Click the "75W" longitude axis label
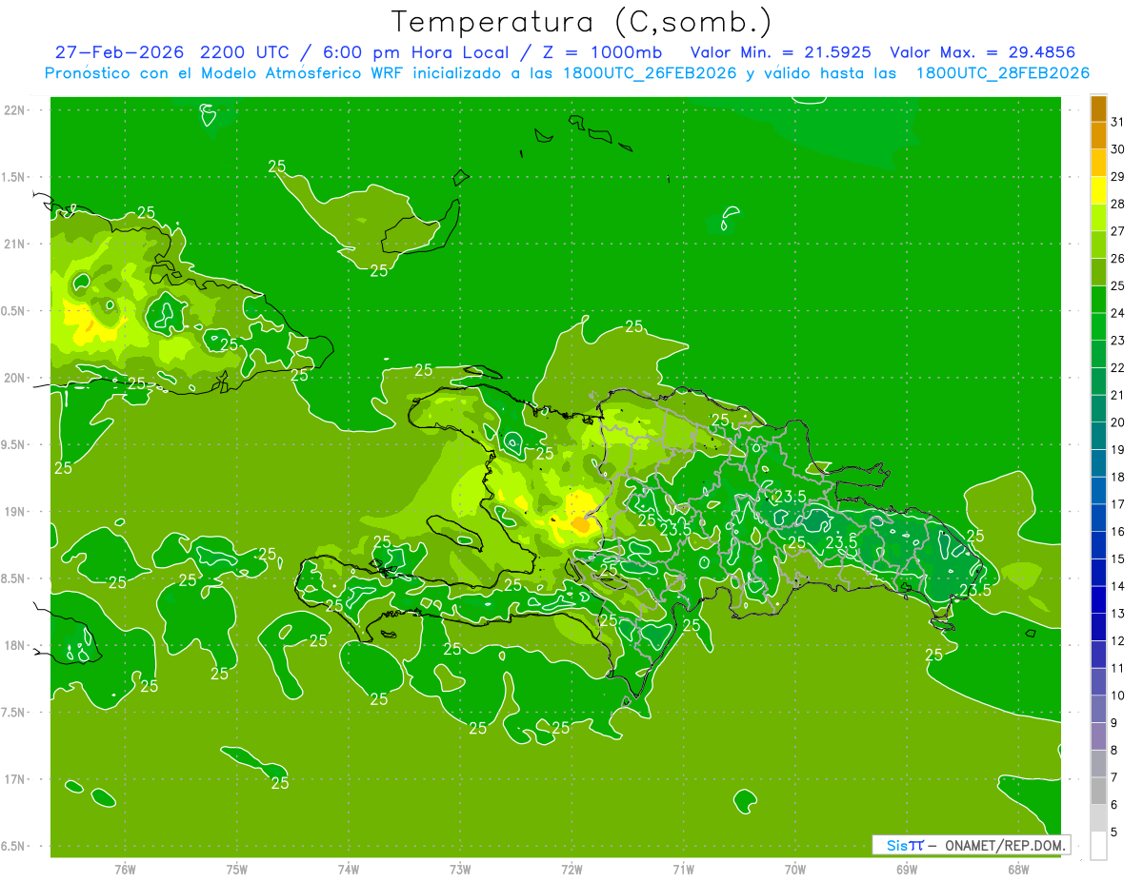 pyautogui.click(x=236, y=870)
